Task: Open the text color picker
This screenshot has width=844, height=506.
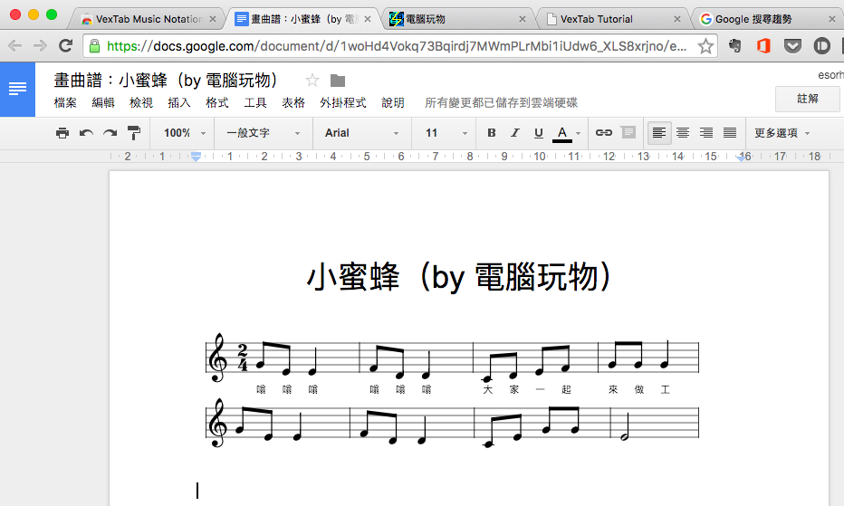Action: point(562,133)
